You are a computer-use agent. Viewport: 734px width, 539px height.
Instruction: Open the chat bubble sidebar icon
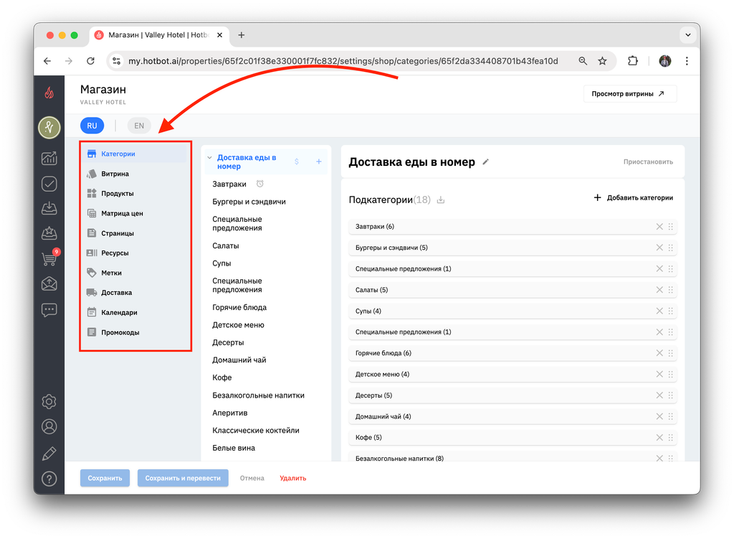coord(49,310)
